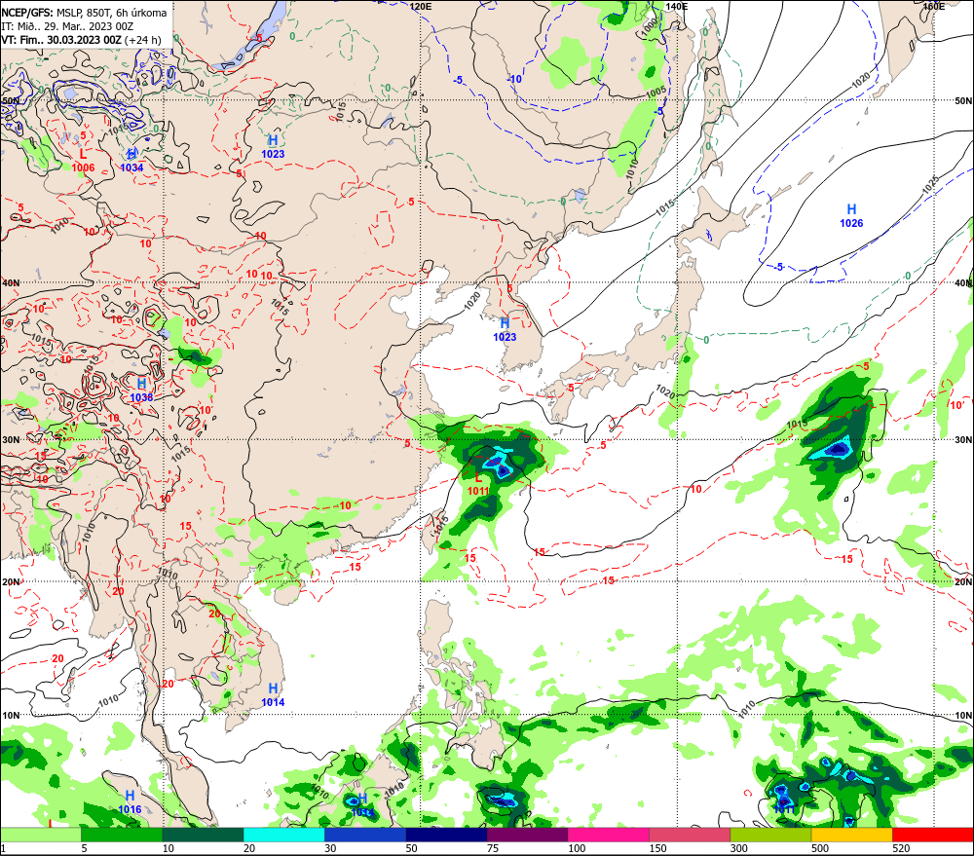Image resolution: width=974 pixels, height=856 pixels.
Task: Choose the rose 150–300 mm legend swatch
Action: [x=690, y=835]
